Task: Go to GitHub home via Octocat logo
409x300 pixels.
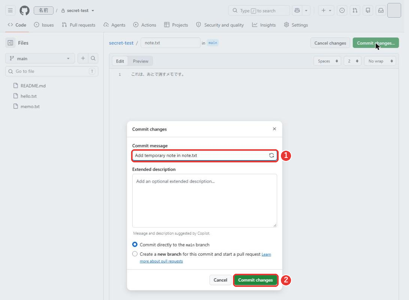Action: pyautogui.click(x=24, y=10)
